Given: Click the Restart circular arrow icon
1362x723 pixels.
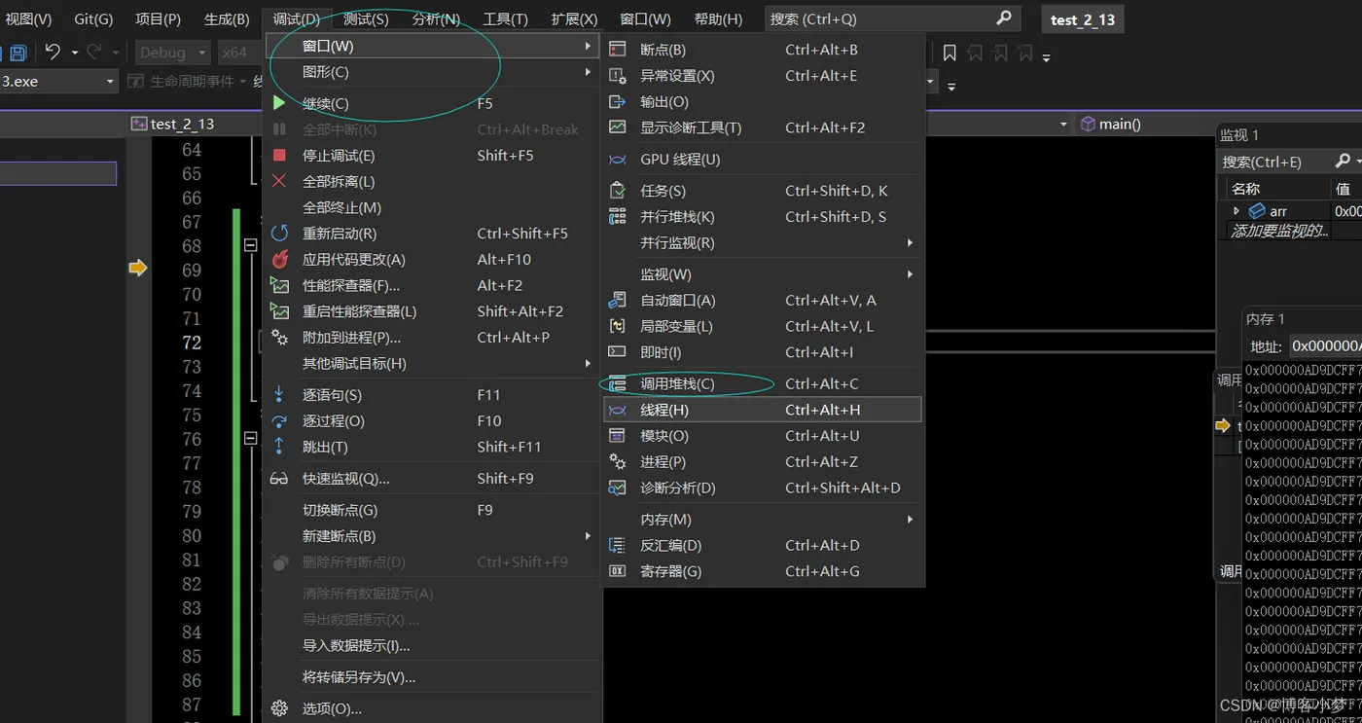Looking at the screenshot, I should click(x=279, y=234).
